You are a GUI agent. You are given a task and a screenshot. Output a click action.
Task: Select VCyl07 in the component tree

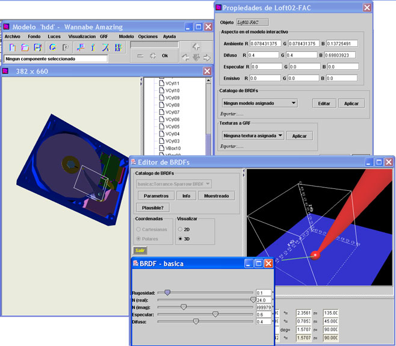172,112
